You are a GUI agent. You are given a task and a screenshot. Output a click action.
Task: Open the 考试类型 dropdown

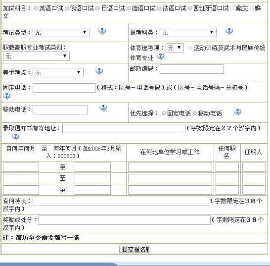(x=61, y=32)
